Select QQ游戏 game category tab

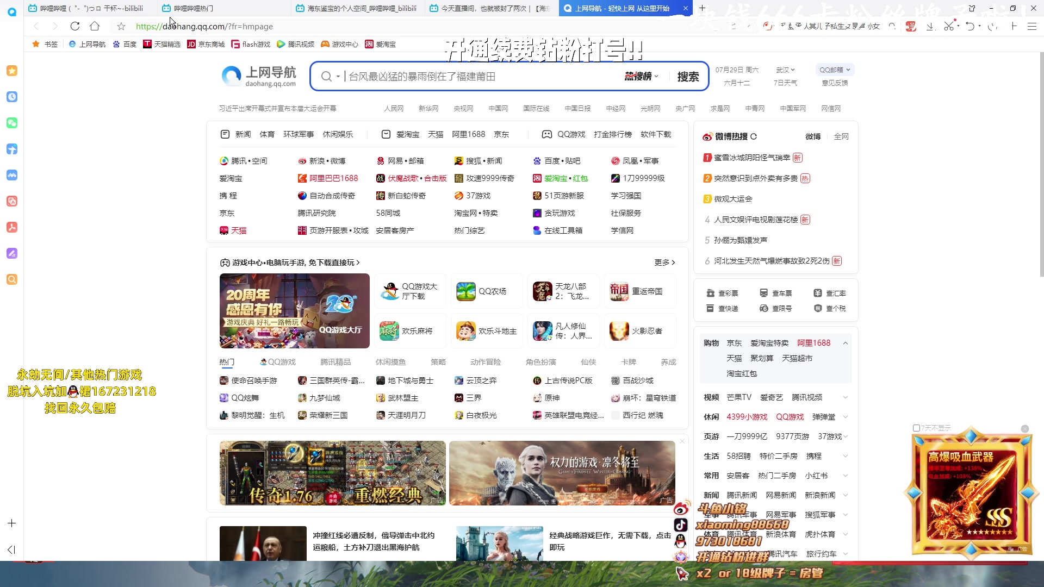click(x=278, y=362)
